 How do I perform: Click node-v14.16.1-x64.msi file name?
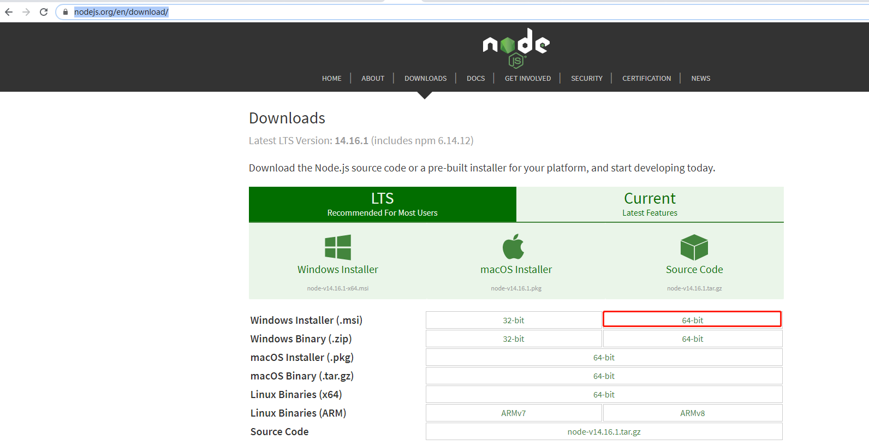338,288
